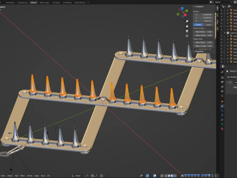Open the View Layer properties tab icon
237x178 pixels.
(222, 87)
